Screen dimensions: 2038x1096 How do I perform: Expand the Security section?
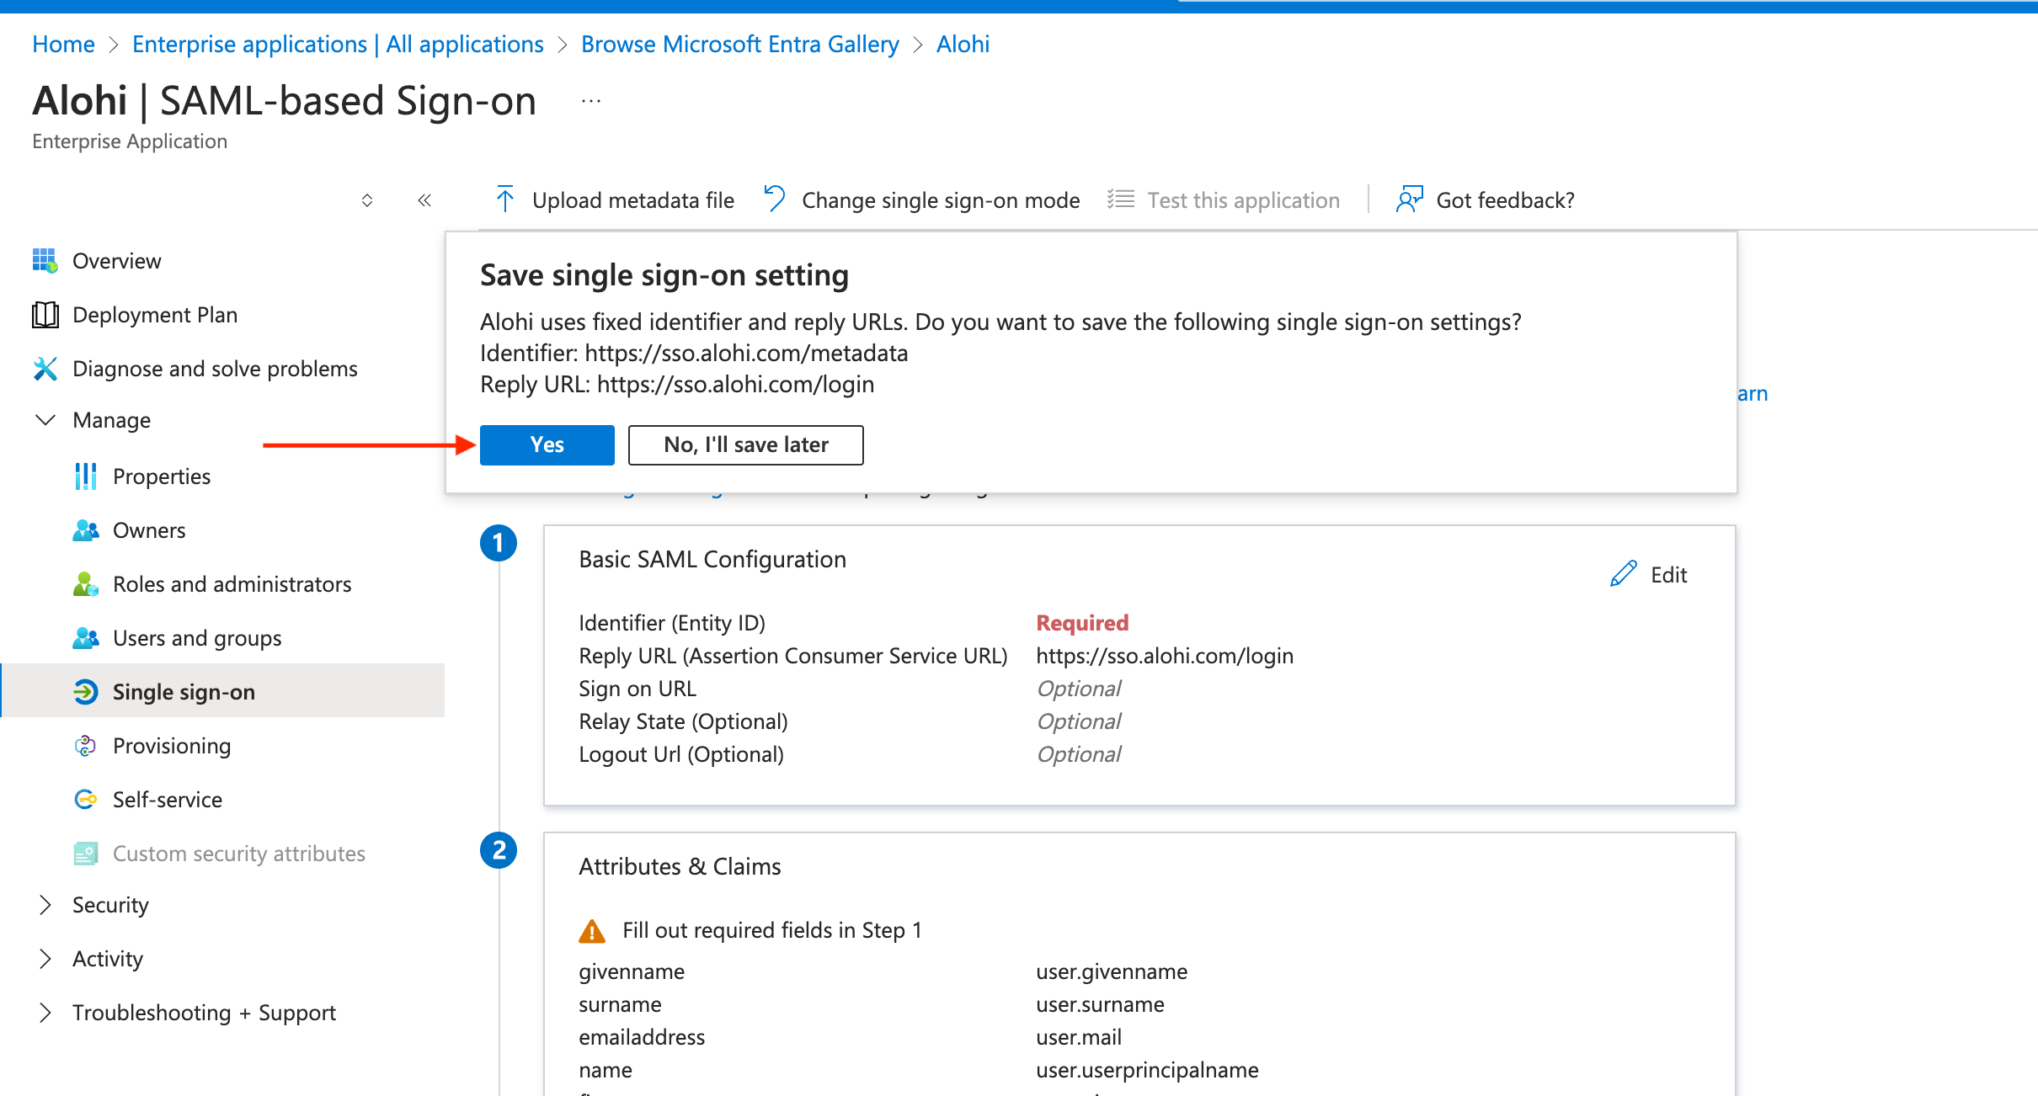click(x=45, y=905)
